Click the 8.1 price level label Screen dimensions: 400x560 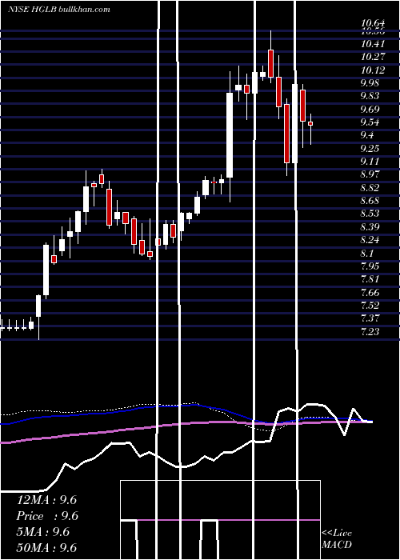(367, 254)
